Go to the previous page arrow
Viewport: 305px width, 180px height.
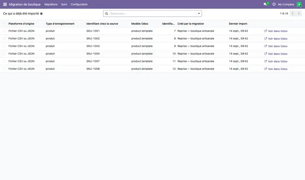pyautogui.click(x=292, y=13)
